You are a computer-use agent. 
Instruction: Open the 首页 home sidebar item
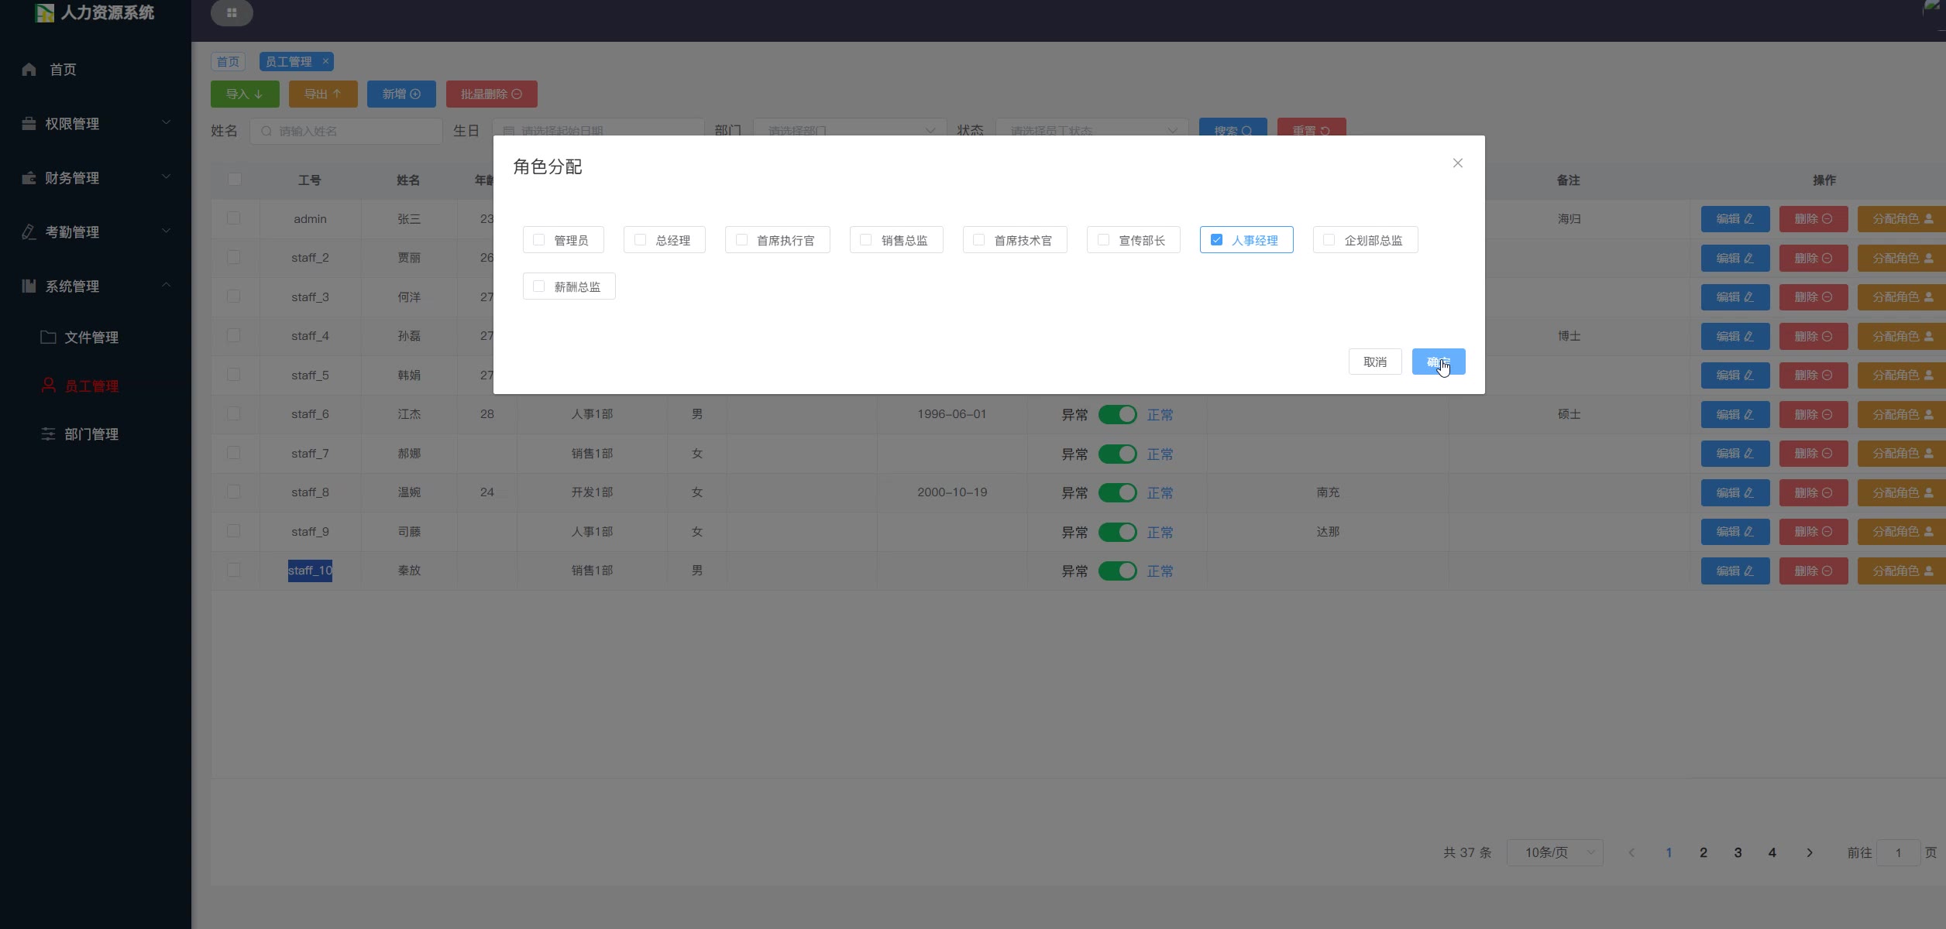(62, 70)
